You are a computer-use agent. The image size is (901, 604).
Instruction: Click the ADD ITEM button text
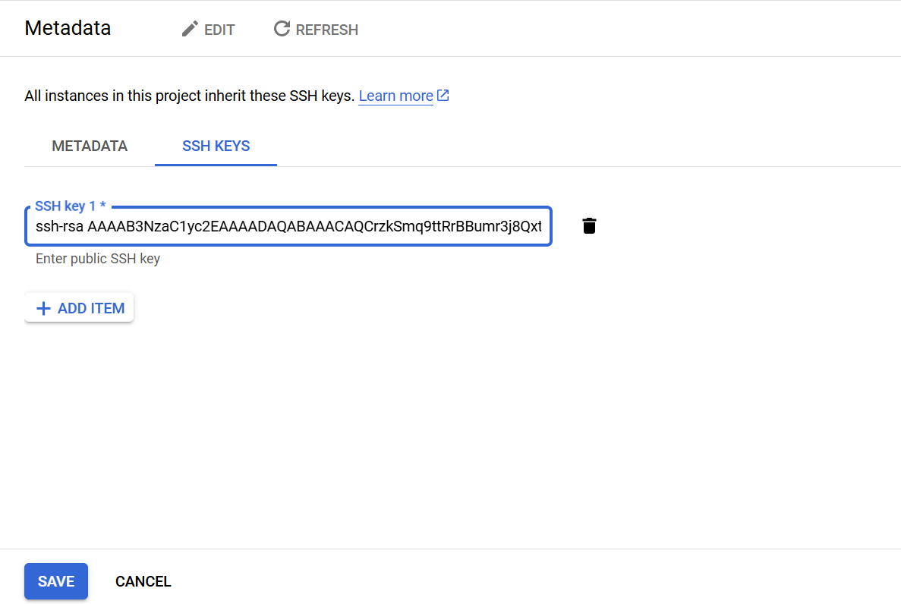(91, 309)
